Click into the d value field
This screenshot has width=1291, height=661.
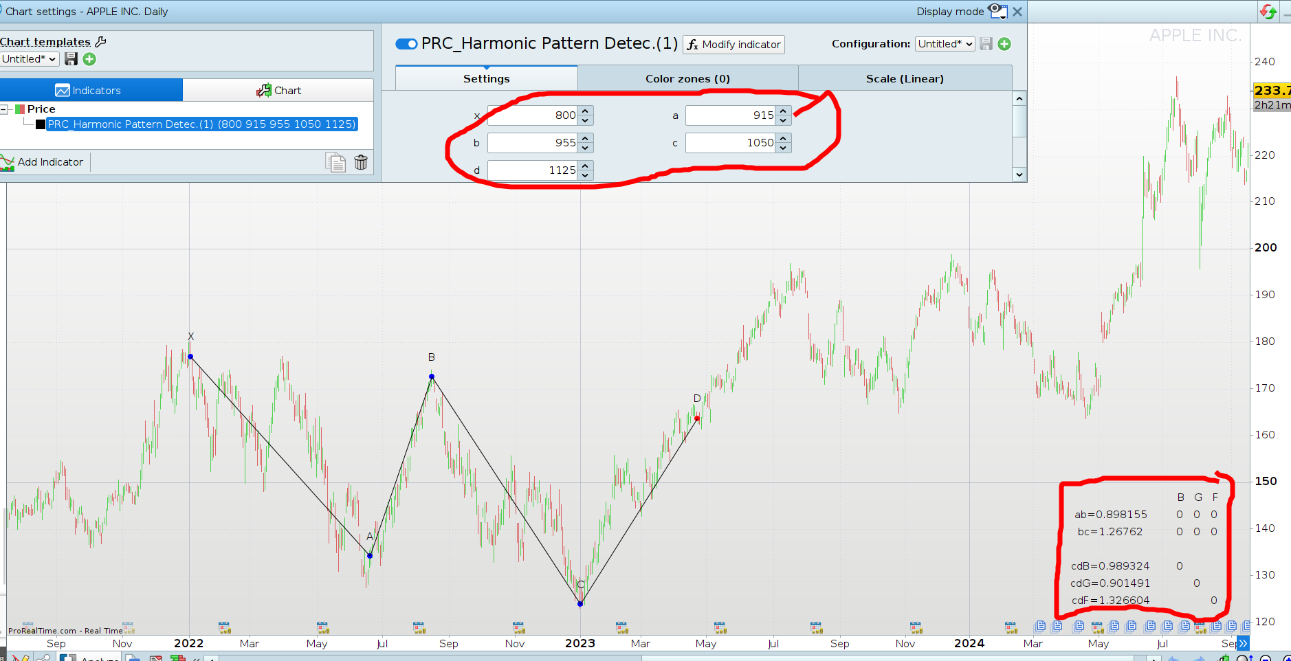tap(533, 170)
